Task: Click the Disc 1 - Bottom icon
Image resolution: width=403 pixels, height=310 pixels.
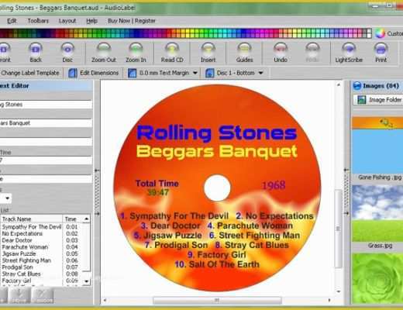Action: [x=209, y=73]
